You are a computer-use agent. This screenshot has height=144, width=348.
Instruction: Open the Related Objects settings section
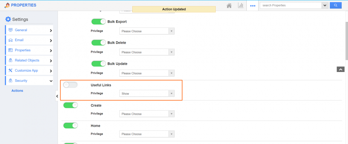[x=29, y=61]
